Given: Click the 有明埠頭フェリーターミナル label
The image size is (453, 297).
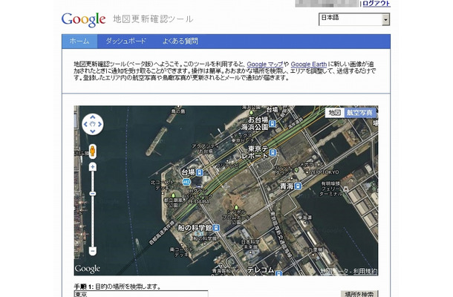Looking at the screenshot, I should tap(331, 189).
